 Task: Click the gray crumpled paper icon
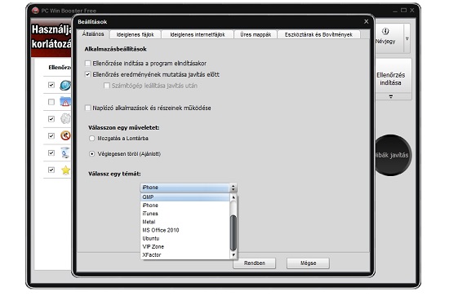coord(65,119)
